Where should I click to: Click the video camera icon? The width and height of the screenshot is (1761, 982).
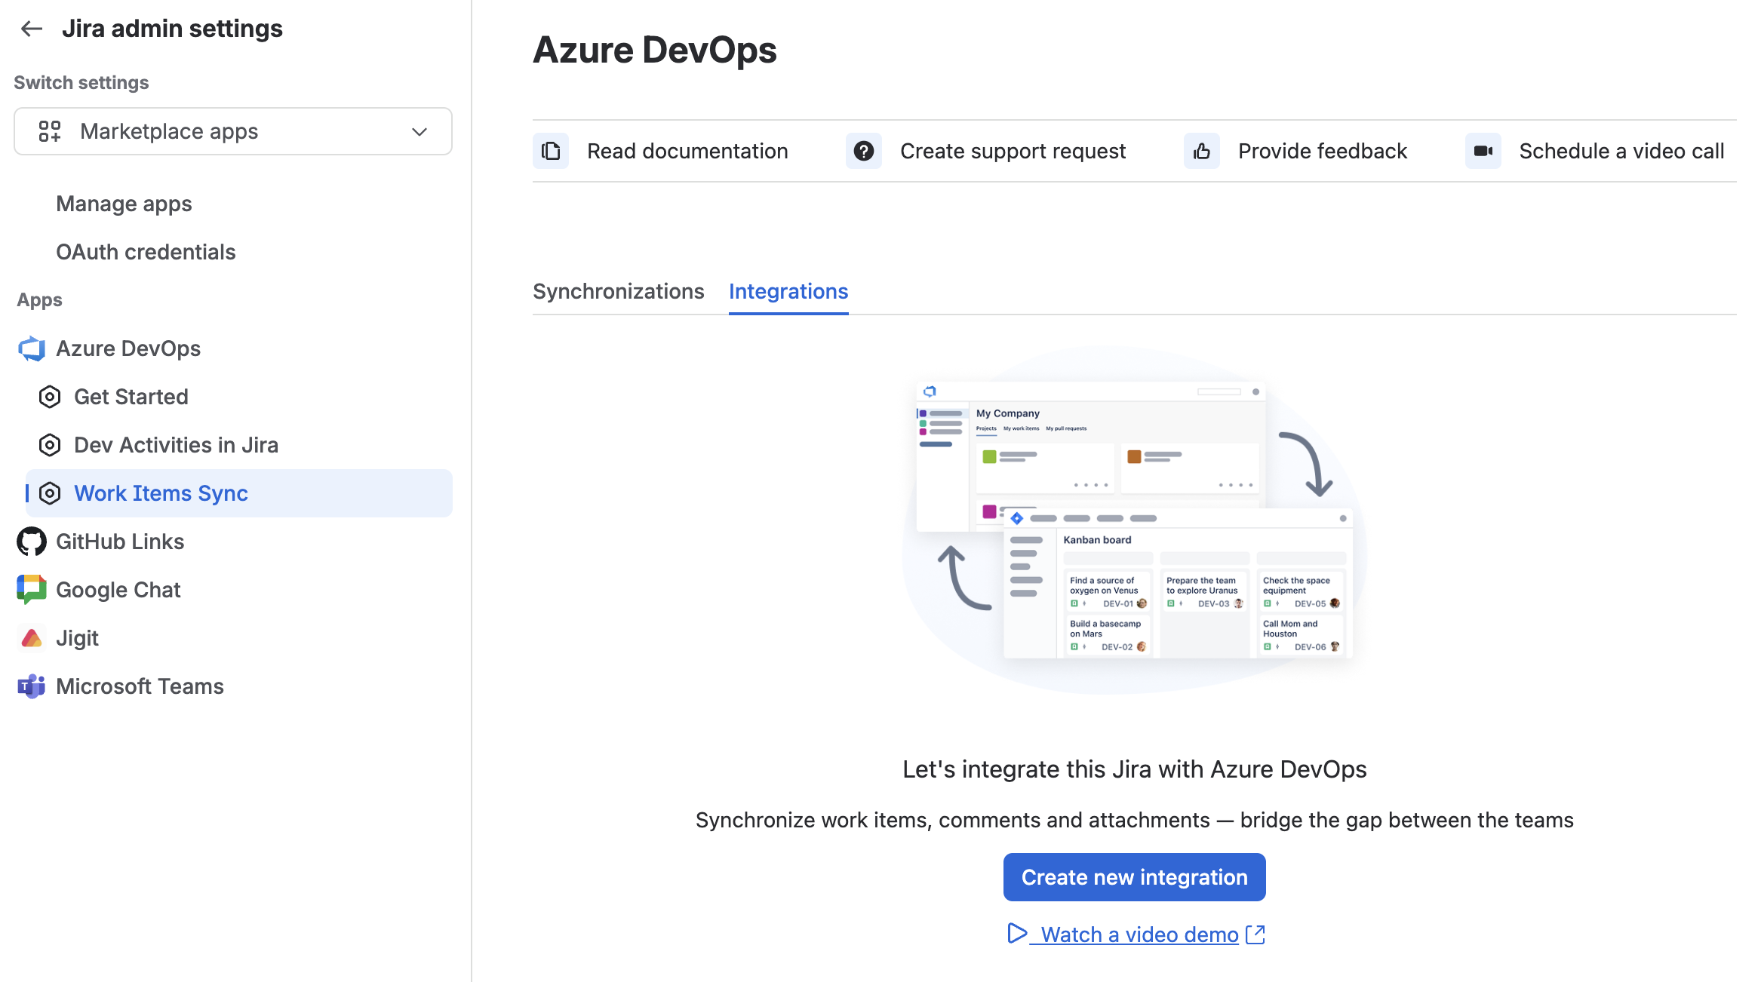[x=1483, y=151]
